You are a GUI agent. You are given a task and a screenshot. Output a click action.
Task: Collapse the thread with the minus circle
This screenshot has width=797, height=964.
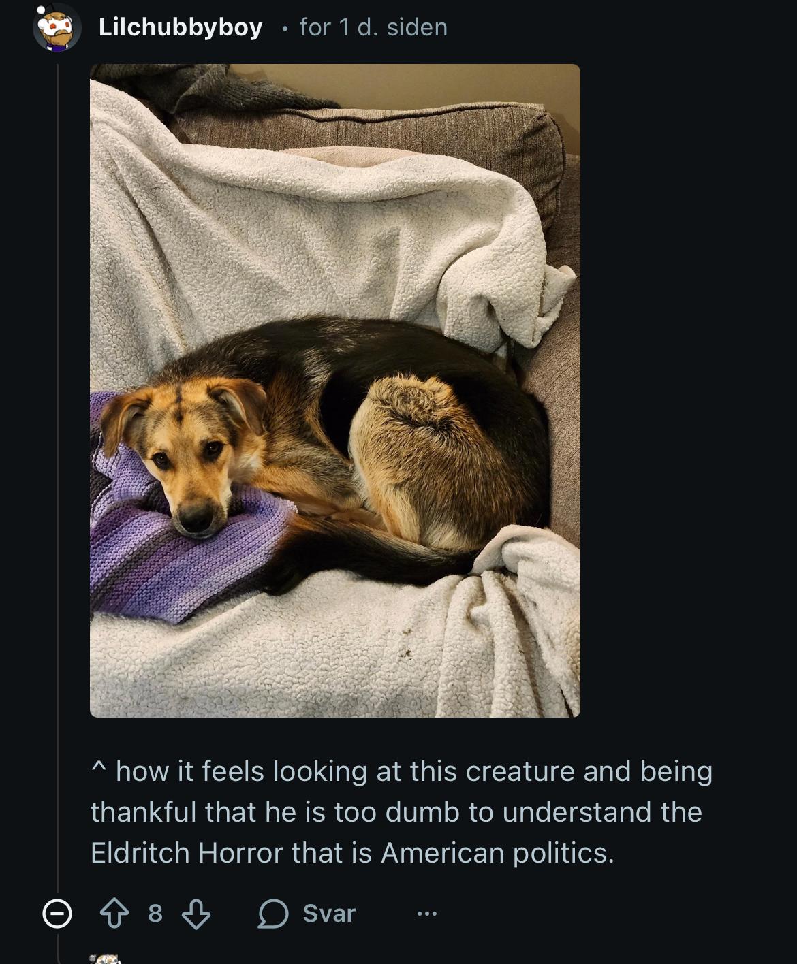tap(57, 914)
